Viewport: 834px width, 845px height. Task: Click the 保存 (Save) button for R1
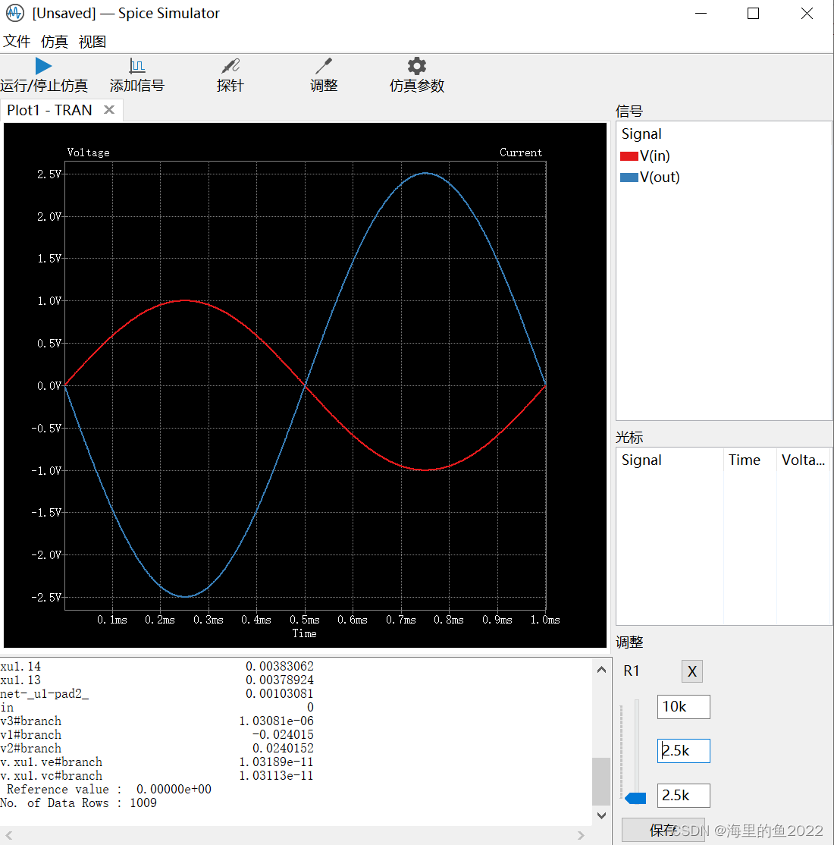(663, 830)
